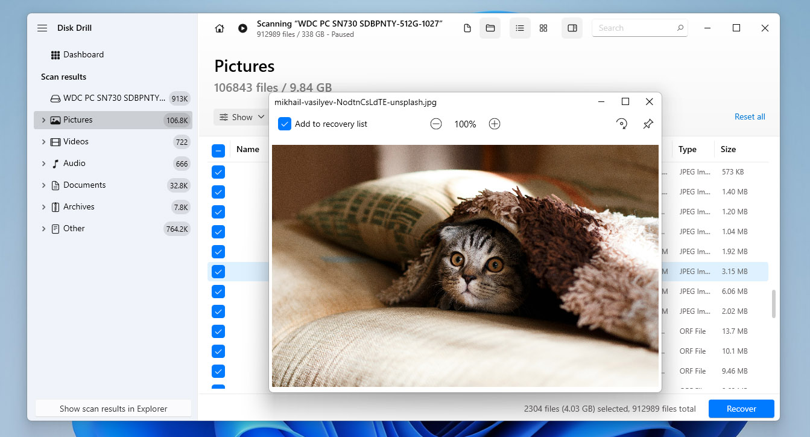Uncheck the checkbox for the 6.06 MB file

pyautogui.click(x=218, y=292)
